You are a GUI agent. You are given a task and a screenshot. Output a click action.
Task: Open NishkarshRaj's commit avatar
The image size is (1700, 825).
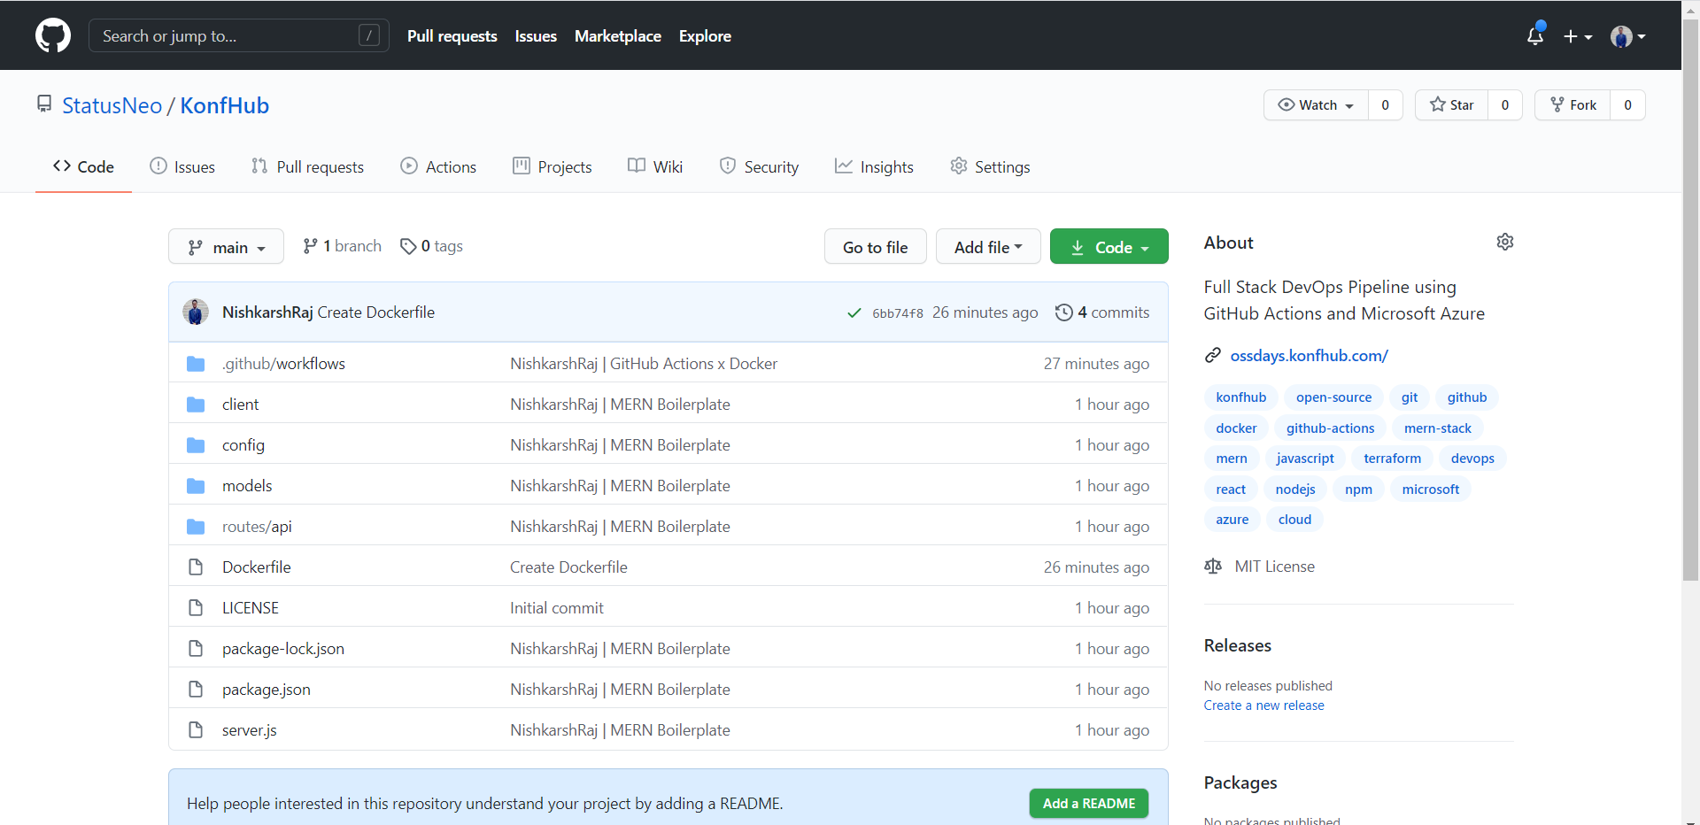[x=196, y=312]
